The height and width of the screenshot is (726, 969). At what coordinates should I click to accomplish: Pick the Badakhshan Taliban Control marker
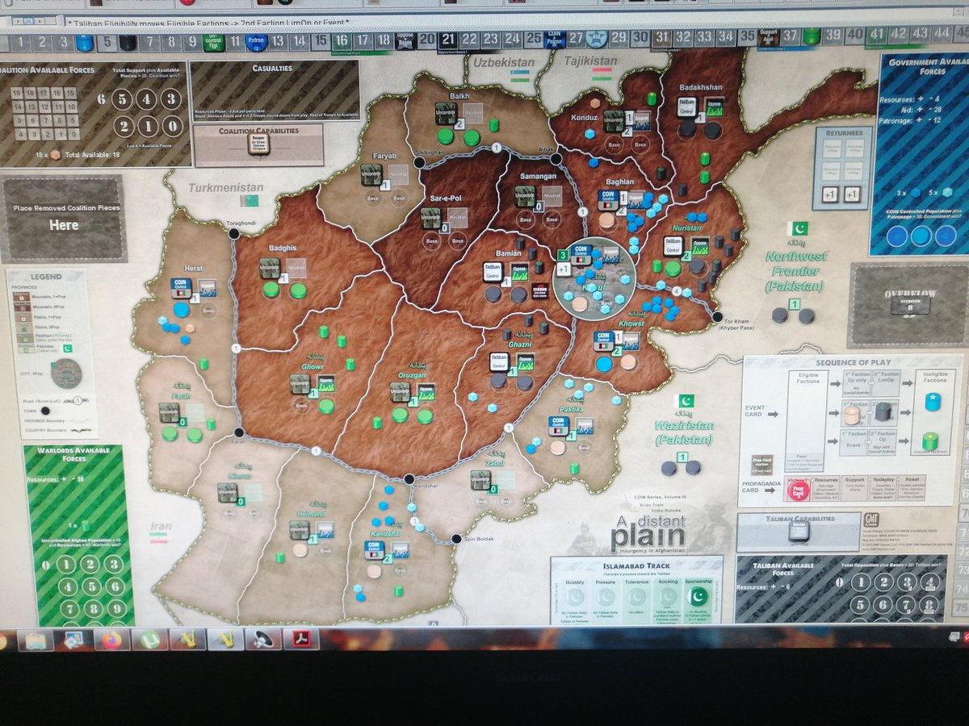[x=686, y=107]
